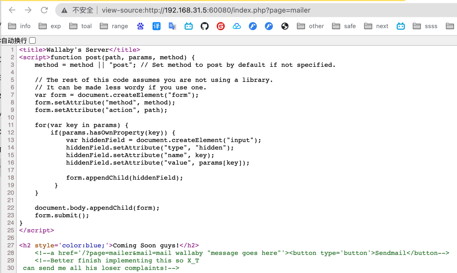
Task: Open the globe bookmark icon
Action: point(285,26)
